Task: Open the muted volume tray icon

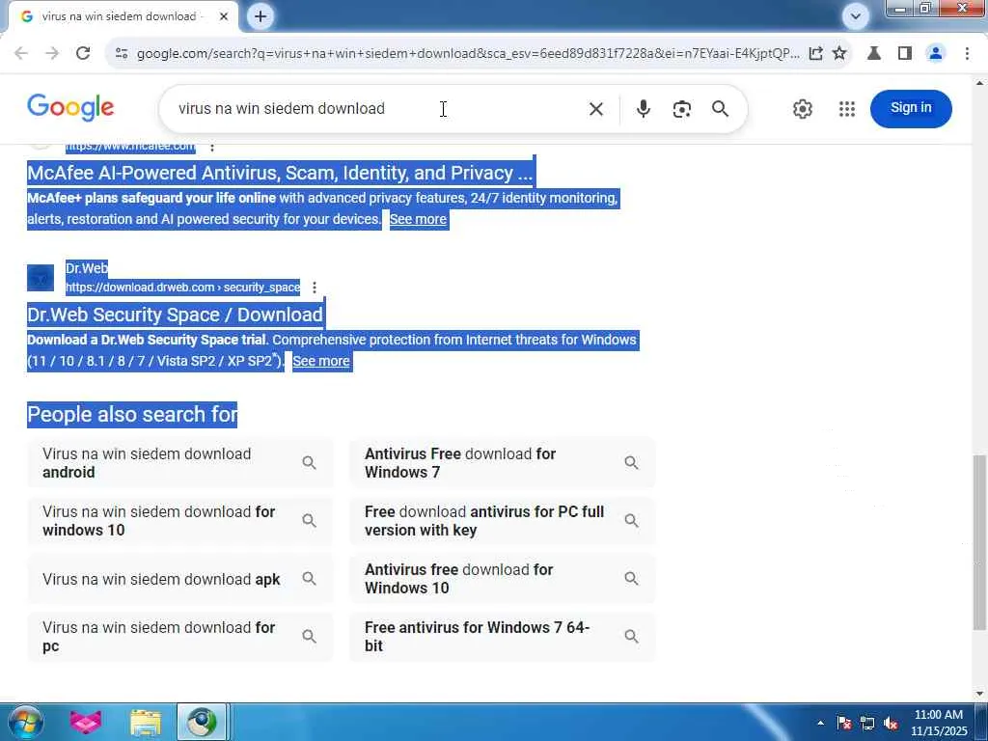Action: pos(891,723)
